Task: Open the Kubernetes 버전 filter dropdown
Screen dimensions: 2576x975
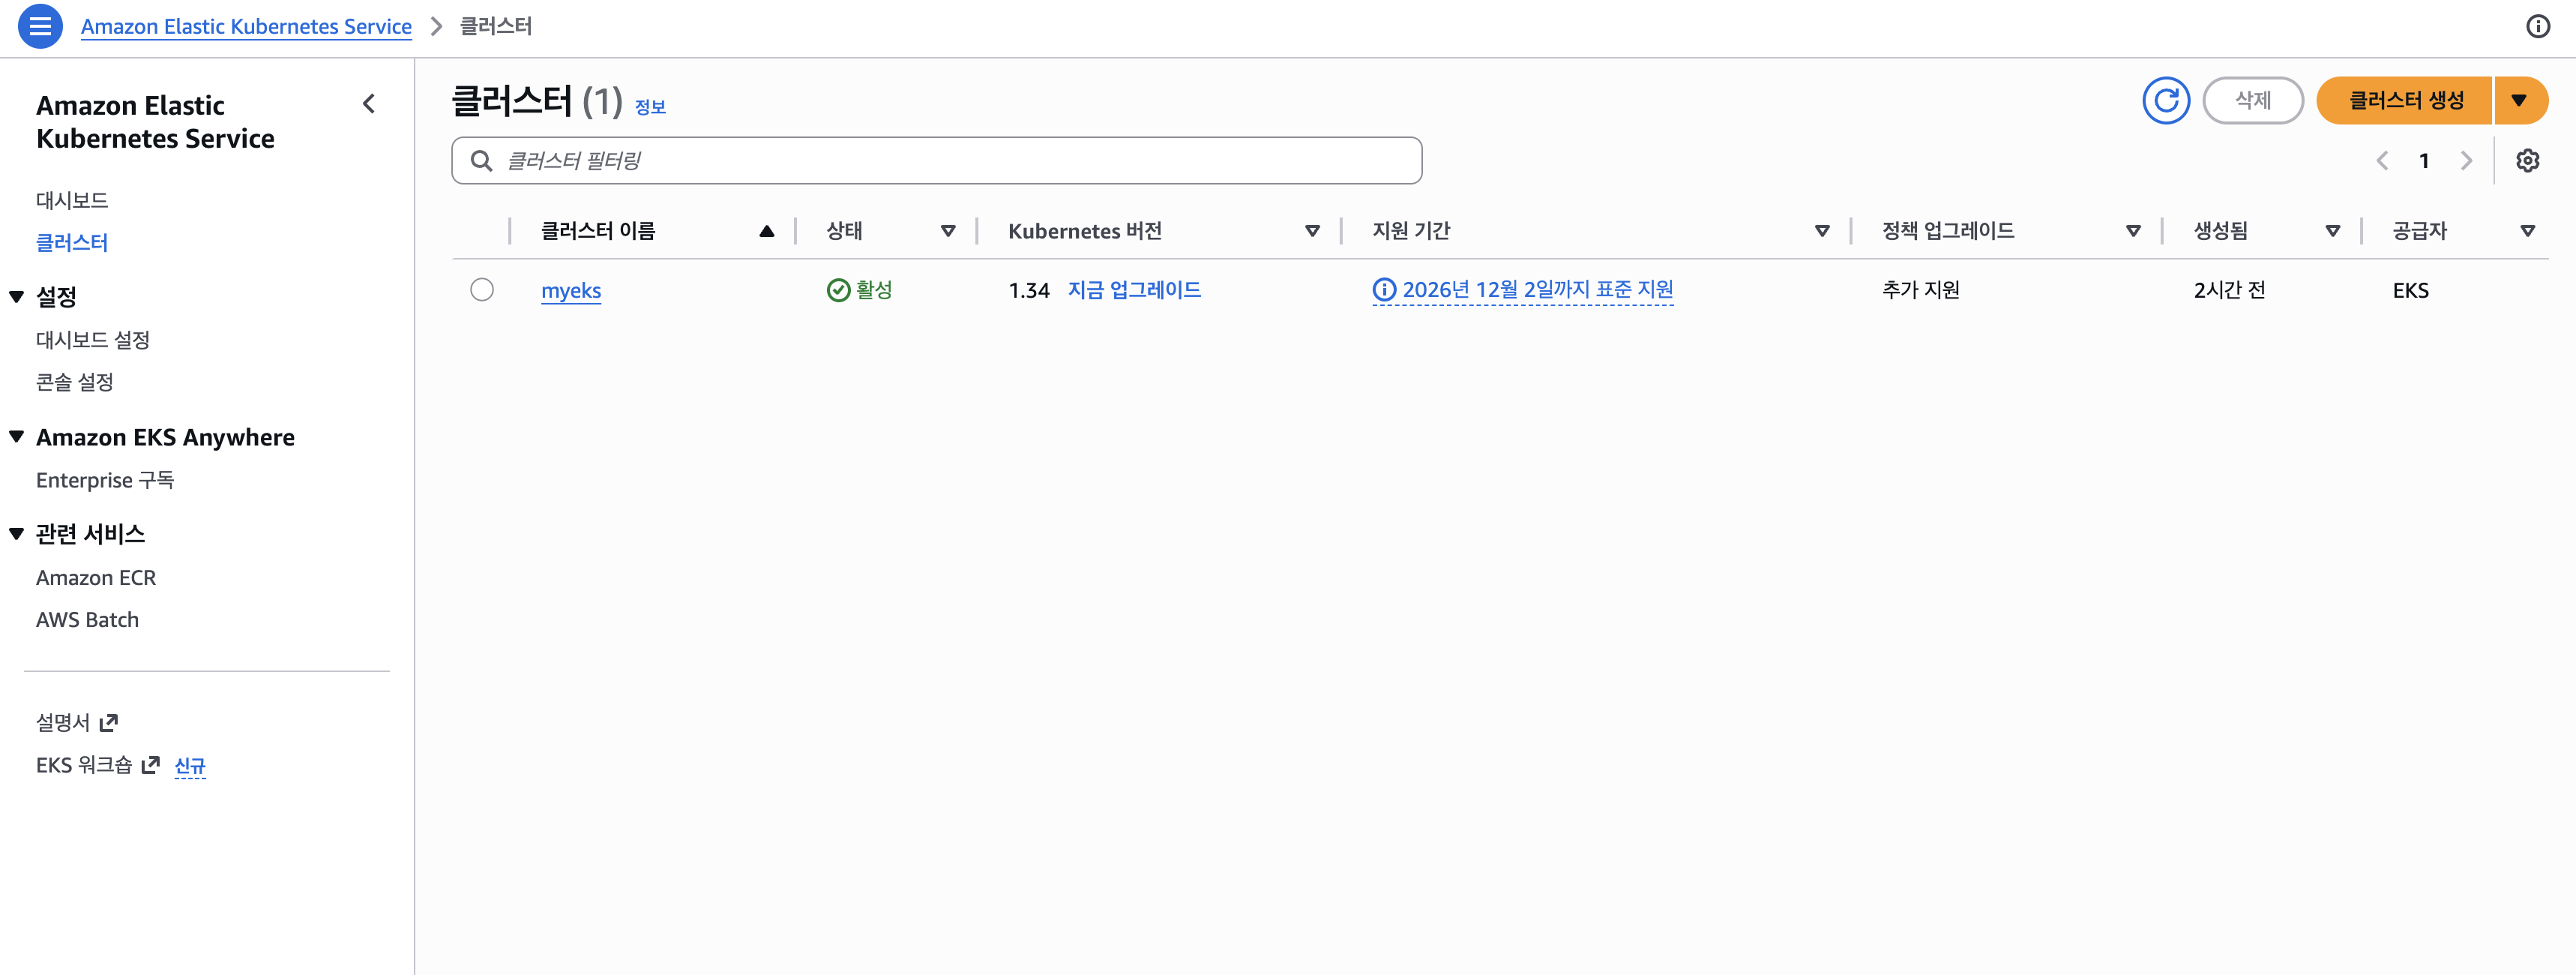Action: coord(1312,230)
